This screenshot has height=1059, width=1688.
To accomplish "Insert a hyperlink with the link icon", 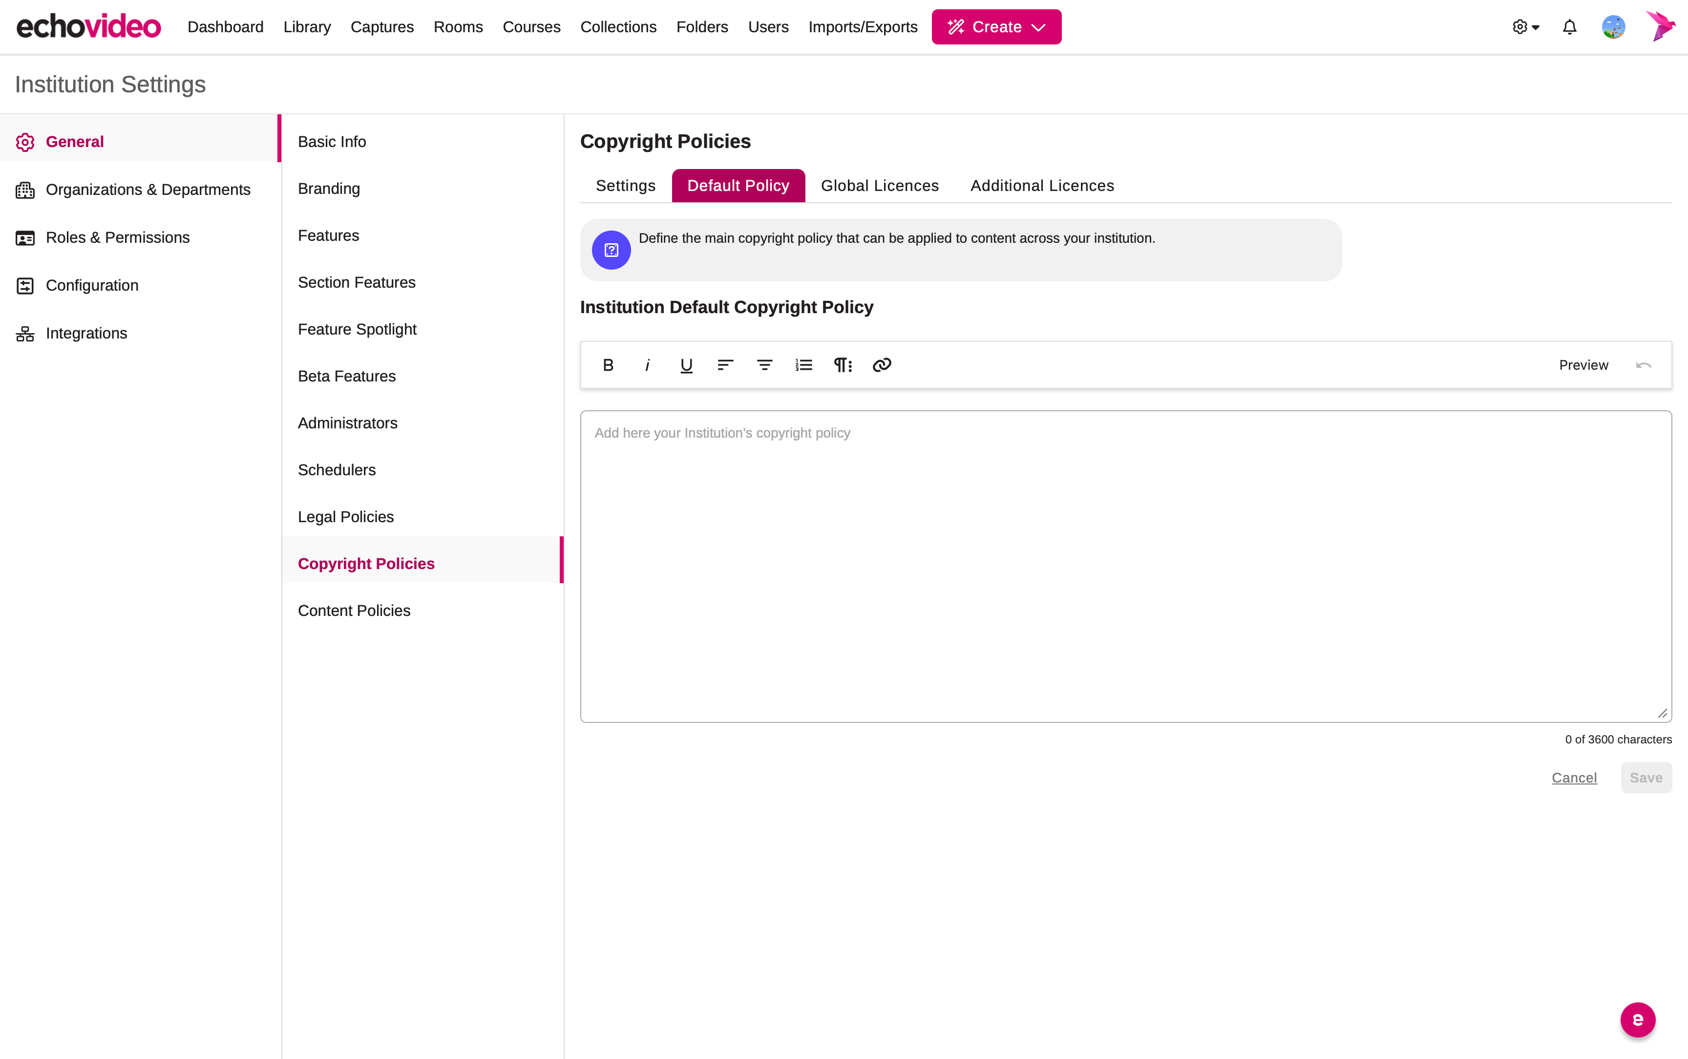I will pyautogui.click(x=882, y=365).
